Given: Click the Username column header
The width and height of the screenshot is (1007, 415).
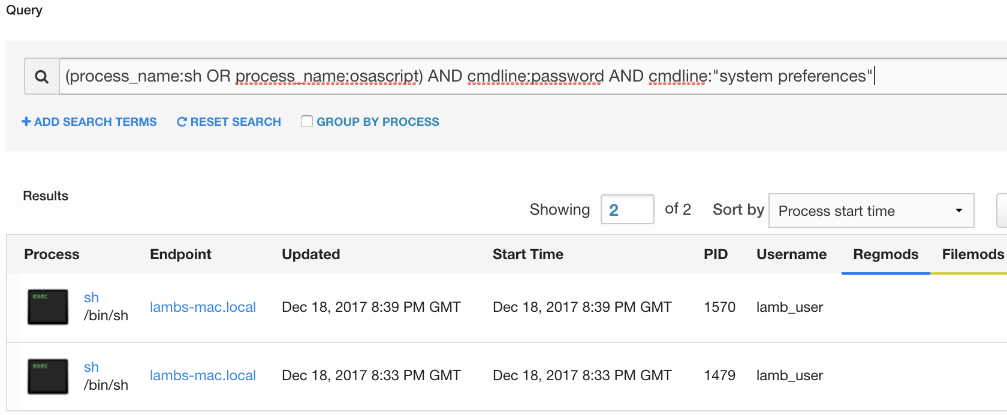Looking at the screenshot, I should click(791, 254).
